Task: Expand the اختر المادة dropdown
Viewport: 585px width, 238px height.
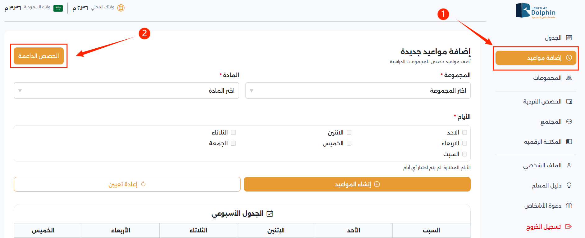Action: [126, 90]
